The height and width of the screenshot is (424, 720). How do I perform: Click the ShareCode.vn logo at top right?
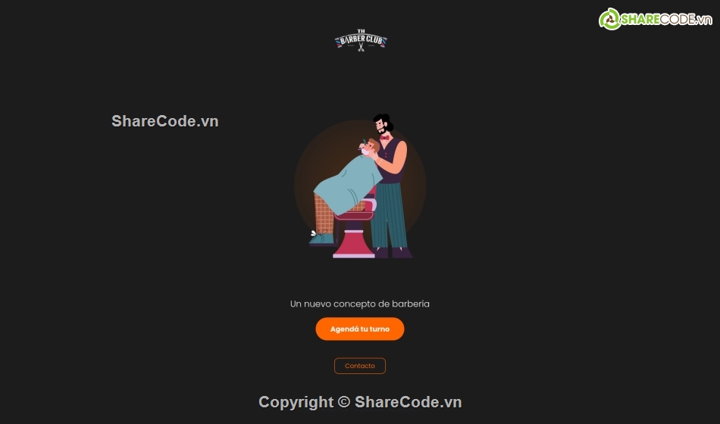click(x=656, y=19)
